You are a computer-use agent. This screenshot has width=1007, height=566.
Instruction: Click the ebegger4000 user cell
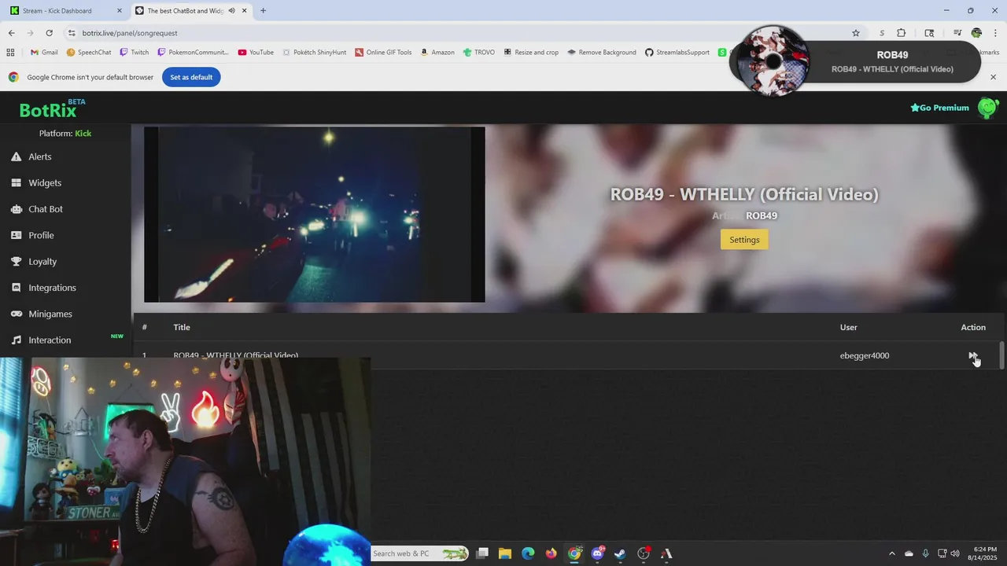(864, 355)
